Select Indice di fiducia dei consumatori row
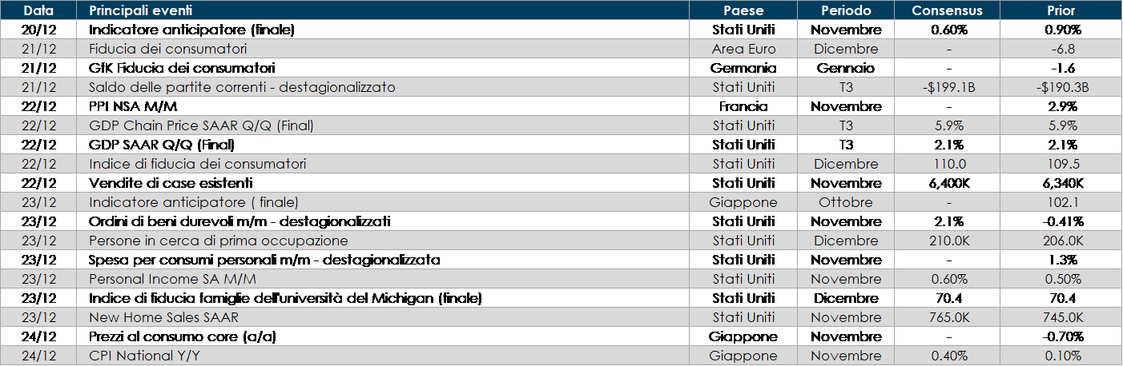 (197, 164)
